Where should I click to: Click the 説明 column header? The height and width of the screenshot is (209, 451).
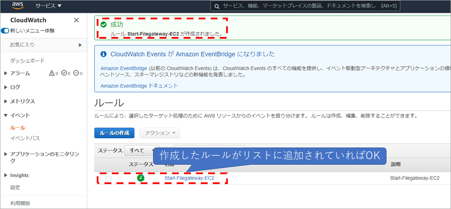click(x=396, y=164)
